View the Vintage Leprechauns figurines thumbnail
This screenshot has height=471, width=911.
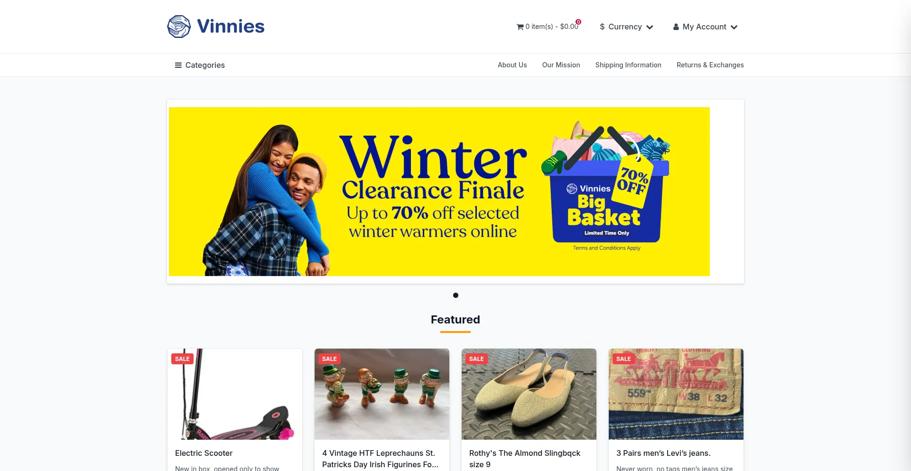(382, 394)
